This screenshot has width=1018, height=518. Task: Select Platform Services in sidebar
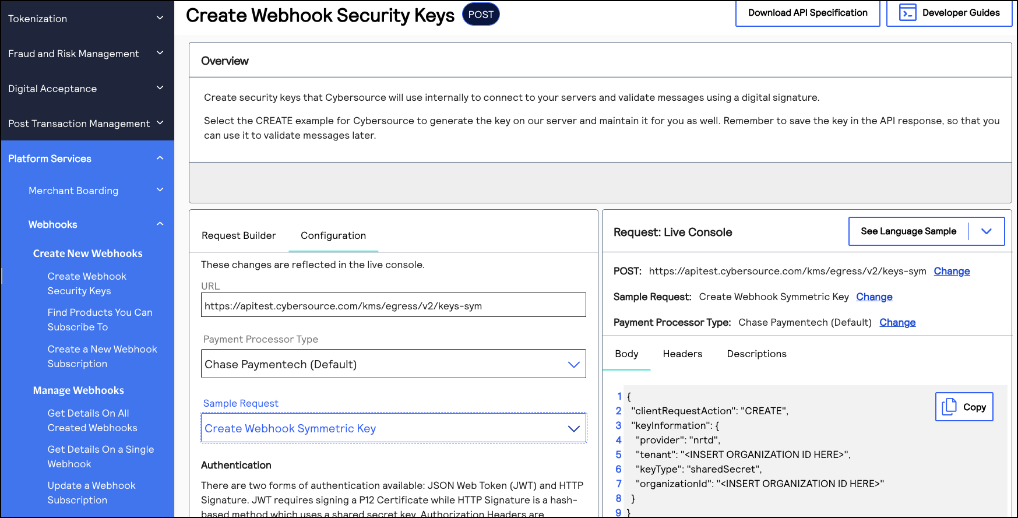[50, 158]
